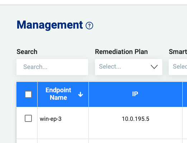Click the sort arrow in Endpoint Name header
Screen dimensions: 187x143
[81, 94]
